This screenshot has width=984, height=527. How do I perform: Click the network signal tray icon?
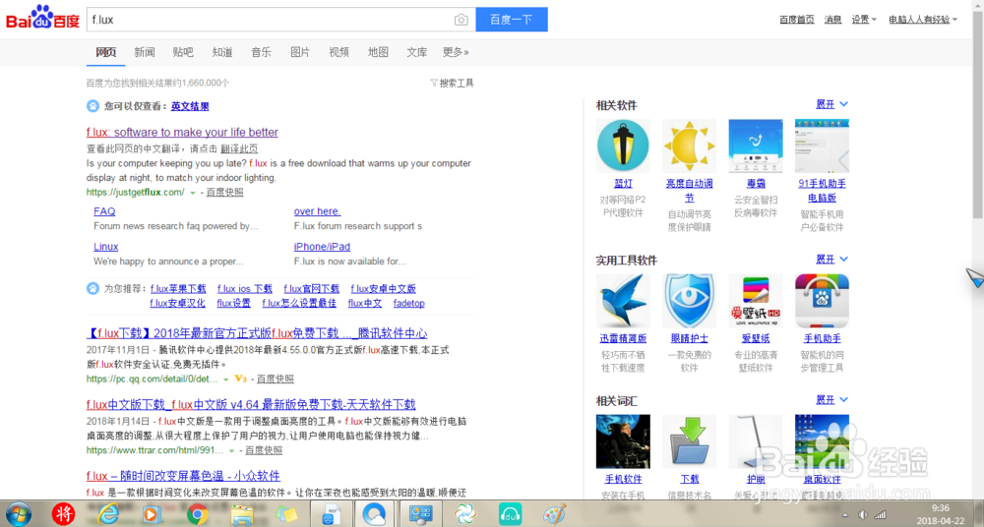[880, 514]
